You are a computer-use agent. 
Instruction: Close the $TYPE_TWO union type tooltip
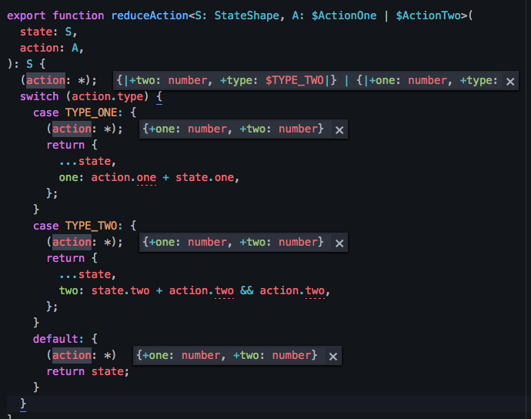point(510,82)
